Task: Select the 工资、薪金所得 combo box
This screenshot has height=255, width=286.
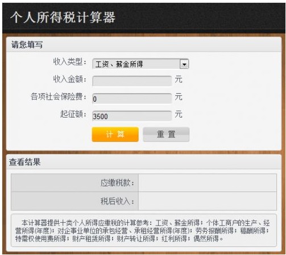Action: tap(140, 64)
